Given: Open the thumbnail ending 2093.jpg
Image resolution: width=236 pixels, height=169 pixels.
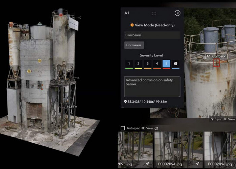Looking at the screenshot, I should [135, 149].
